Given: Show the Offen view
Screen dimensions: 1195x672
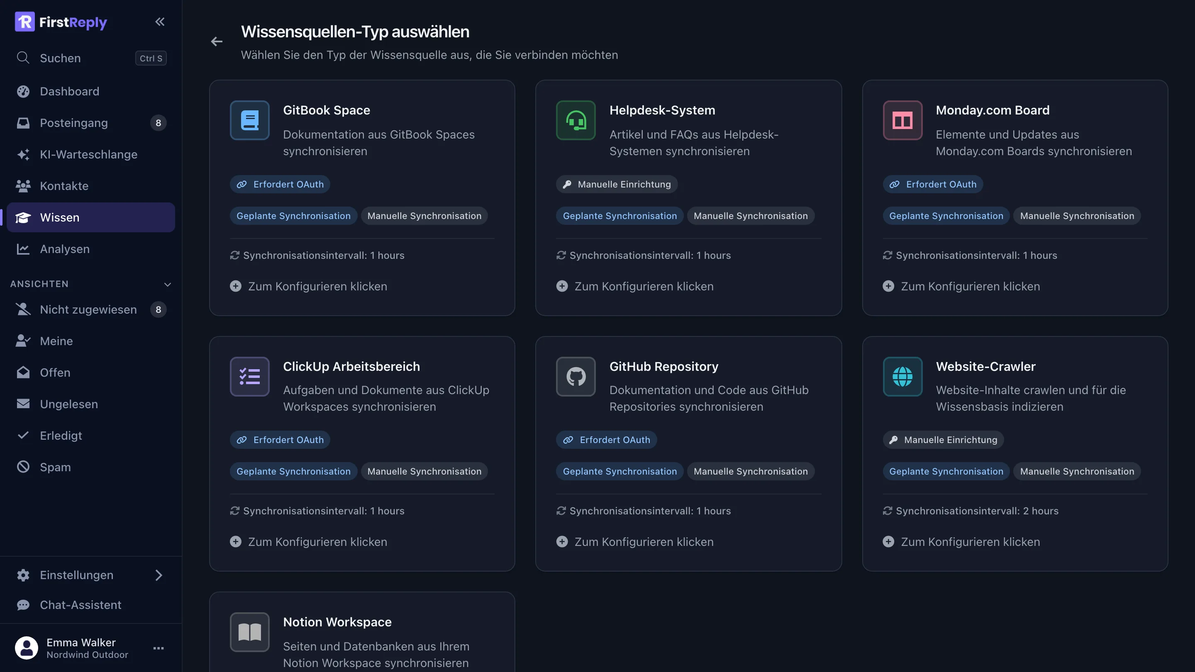Looking at the screenshot, I should point(91,373).
